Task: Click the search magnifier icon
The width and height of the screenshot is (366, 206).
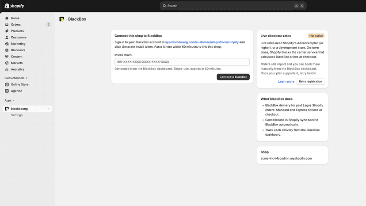Action: pyautogui.click(x=164, y=6)
